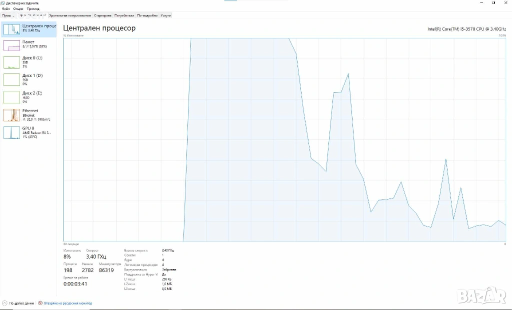Switch to Хронология на приложения tab

(70, 15)
